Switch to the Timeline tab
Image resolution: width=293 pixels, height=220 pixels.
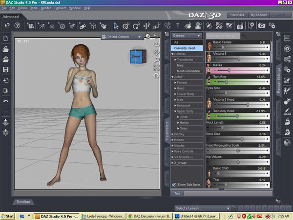(x=23, y=201)
